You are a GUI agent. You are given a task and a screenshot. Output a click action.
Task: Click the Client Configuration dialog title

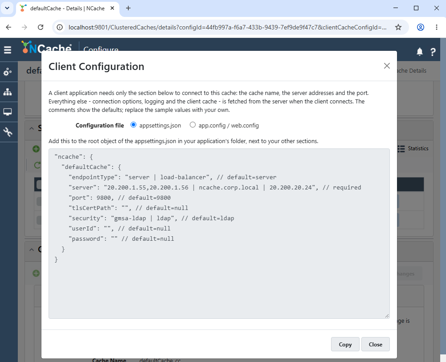(96, 66)
